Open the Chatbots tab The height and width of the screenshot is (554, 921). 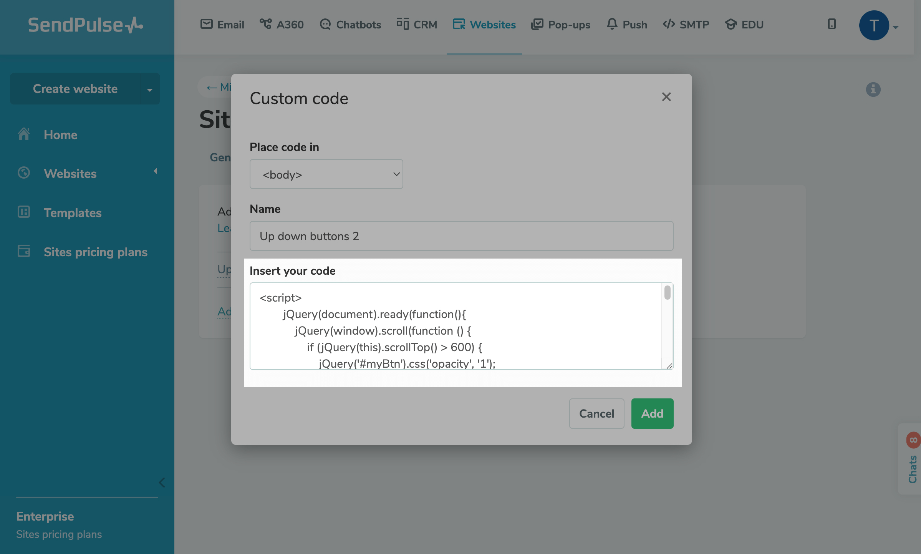[x=350, y=25]
